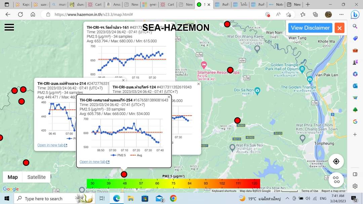Open map Terms of Use link

310,191
